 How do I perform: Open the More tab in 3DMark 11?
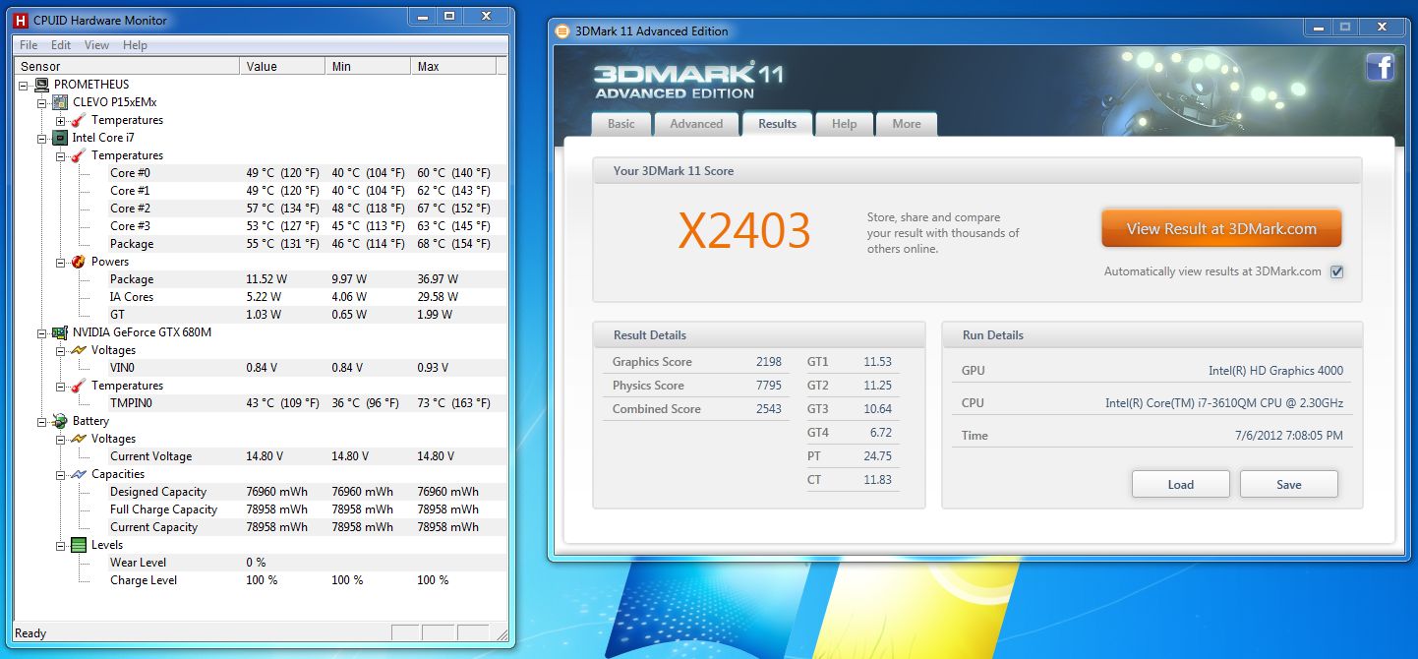907,124
